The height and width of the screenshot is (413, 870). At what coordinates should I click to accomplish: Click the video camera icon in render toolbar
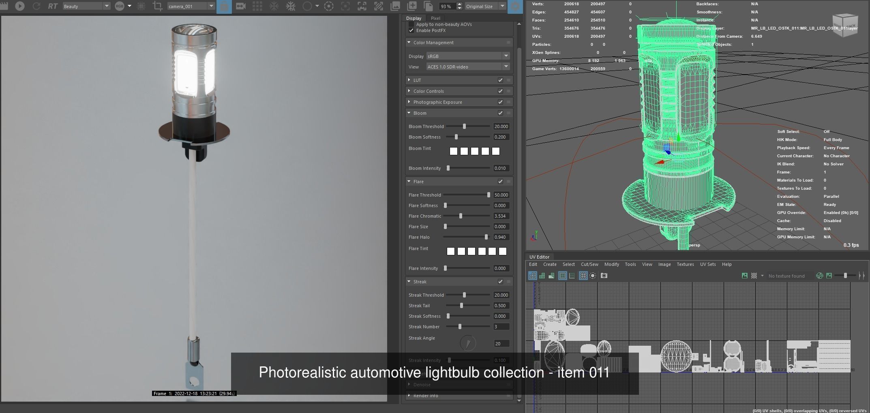241,6
